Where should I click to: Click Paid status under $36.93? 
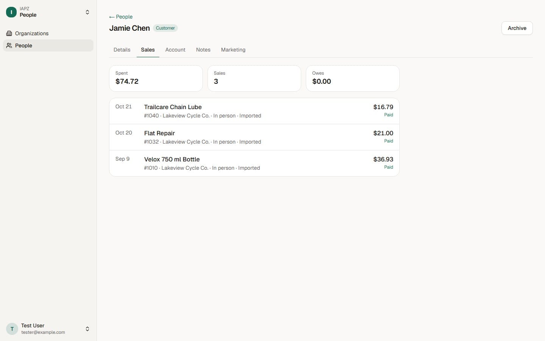[389, 167]
